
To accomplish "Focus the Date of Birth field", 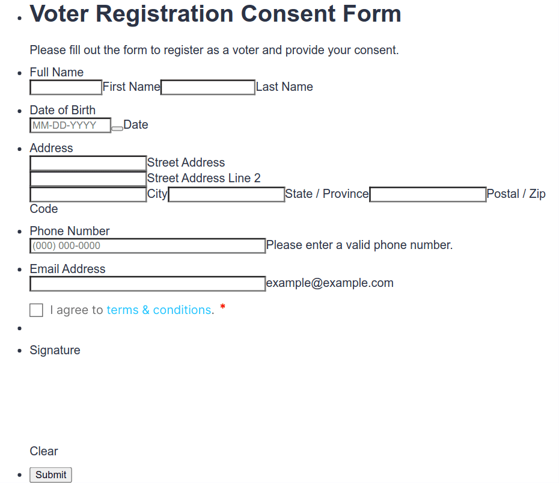I will click(x=70, y=126).
